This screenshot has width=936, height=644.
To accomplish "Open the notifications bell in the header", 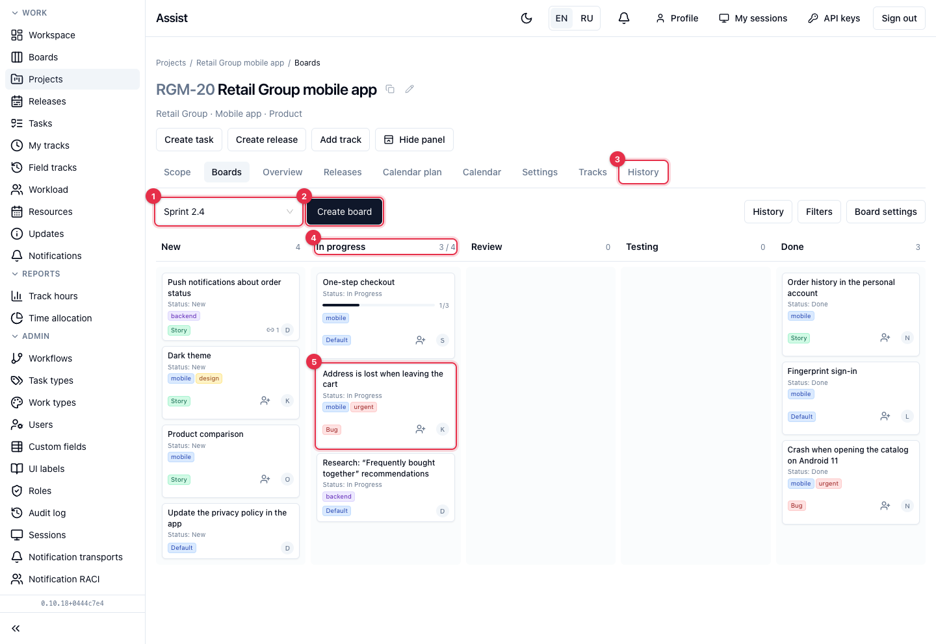I will pos(624,18).
